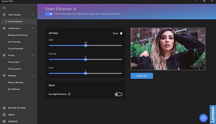The width and height of the screenshot is (216, 124).
Task: Go to Eye Wellness settings
Action: click(x=14, y=89)
